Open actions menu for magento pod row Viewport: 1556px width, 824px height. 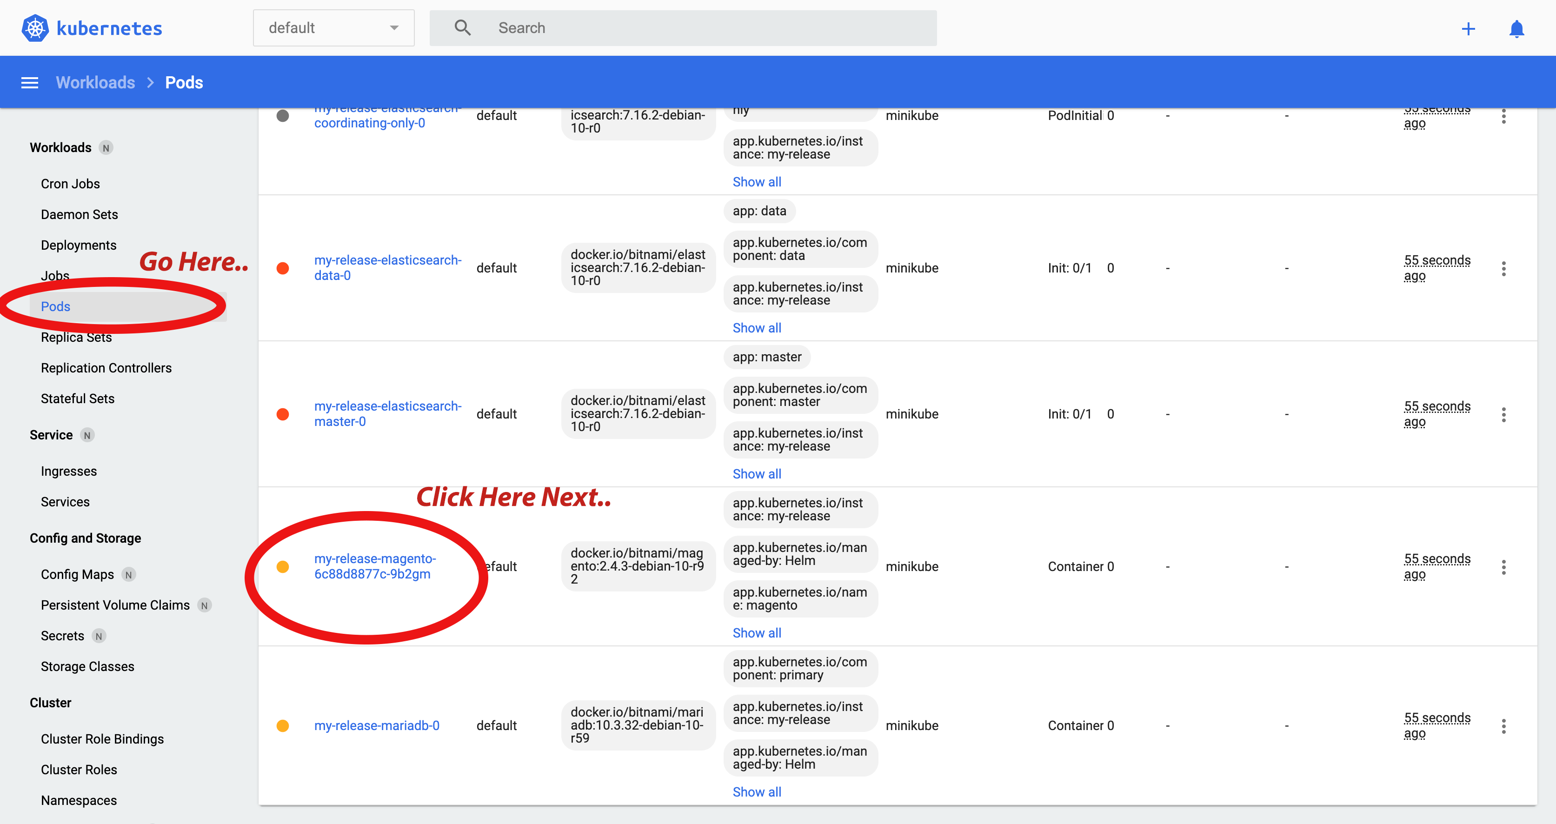coord(1503,567)
